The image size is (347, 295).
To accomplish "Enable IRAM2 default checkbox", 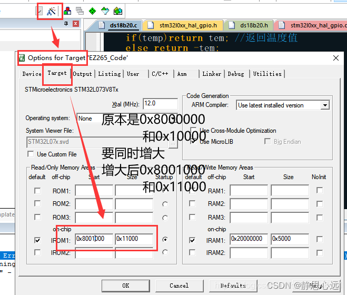I will click(192, 252).
